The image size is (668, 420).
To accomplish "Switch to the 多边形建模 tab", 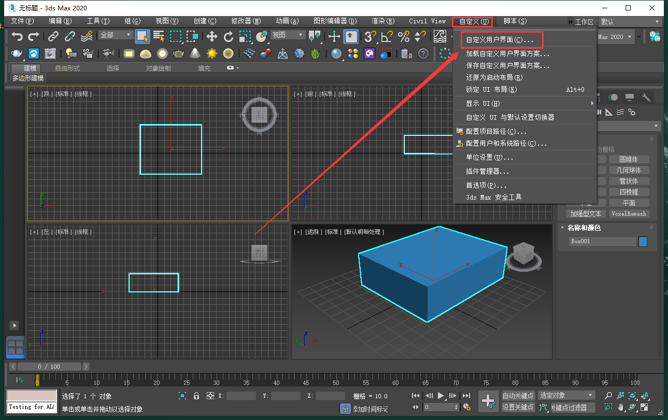I will click(27, 78).
